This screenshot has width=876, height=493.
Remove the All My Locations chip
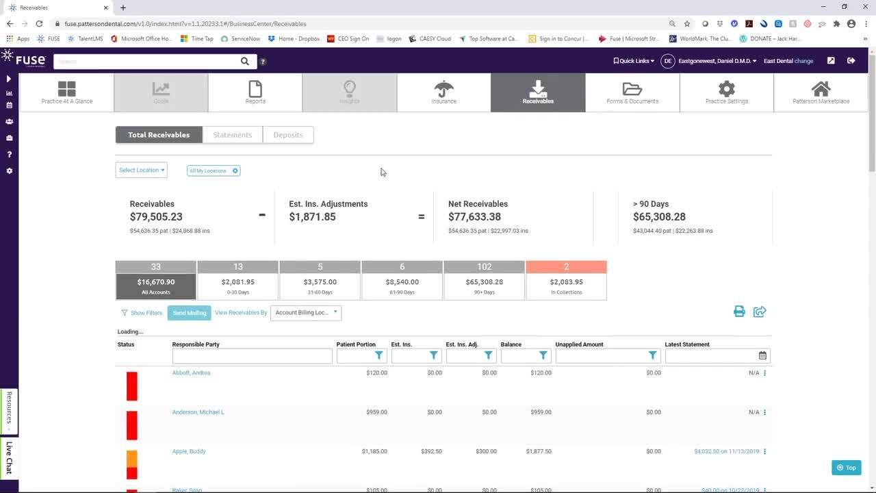235,170
